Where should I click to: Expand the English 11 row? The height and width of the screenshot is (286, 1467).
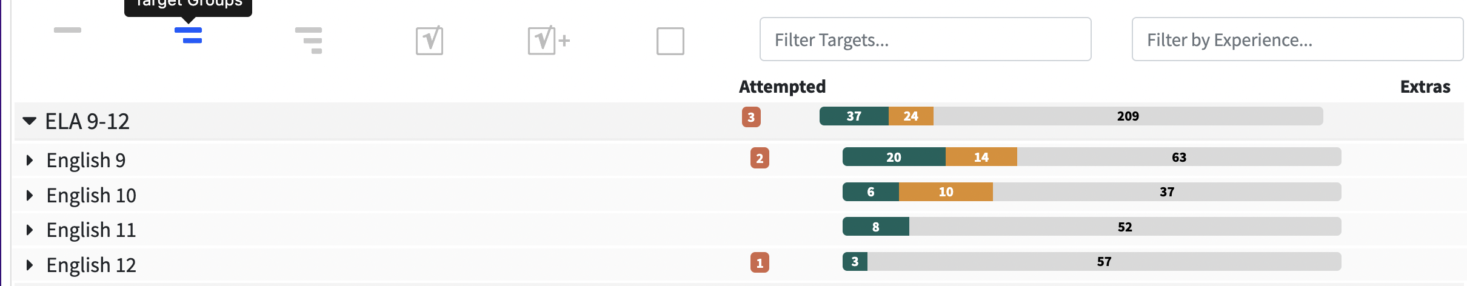point(29,230)
